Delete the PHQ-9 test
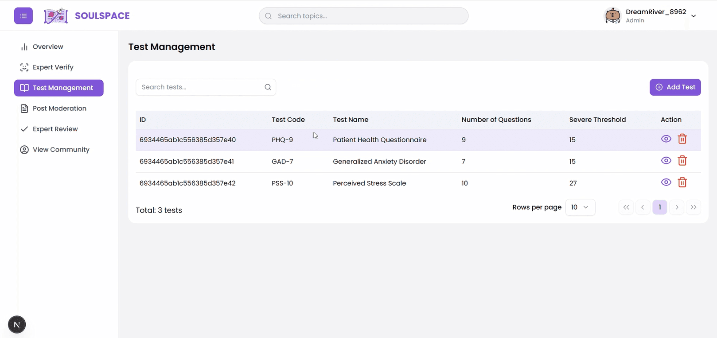 click(x=682, y=139)
